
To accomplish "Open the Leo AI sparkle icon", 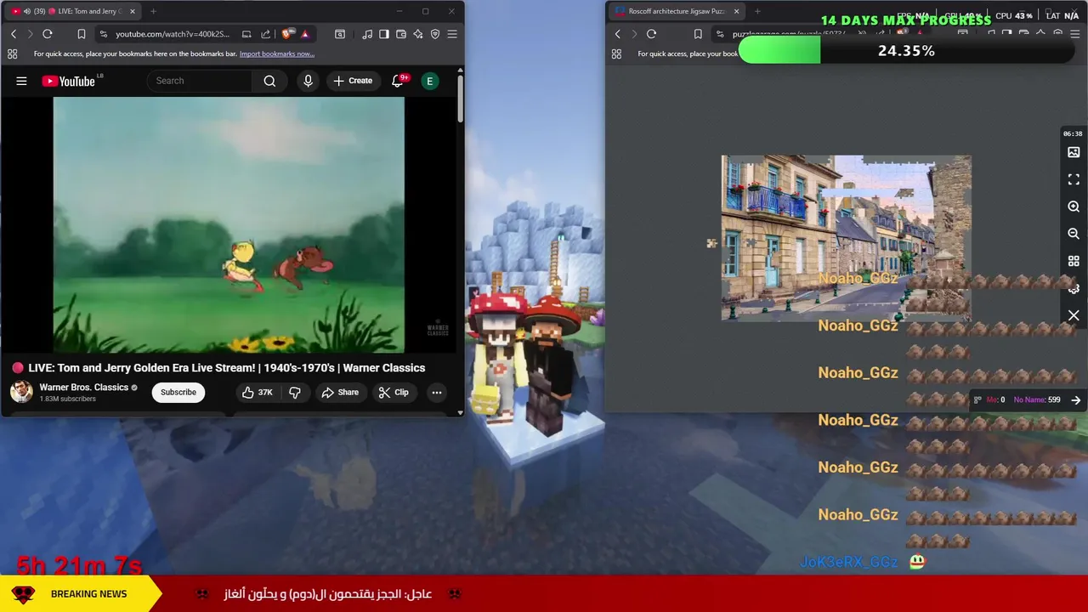I will coord(418,34).
